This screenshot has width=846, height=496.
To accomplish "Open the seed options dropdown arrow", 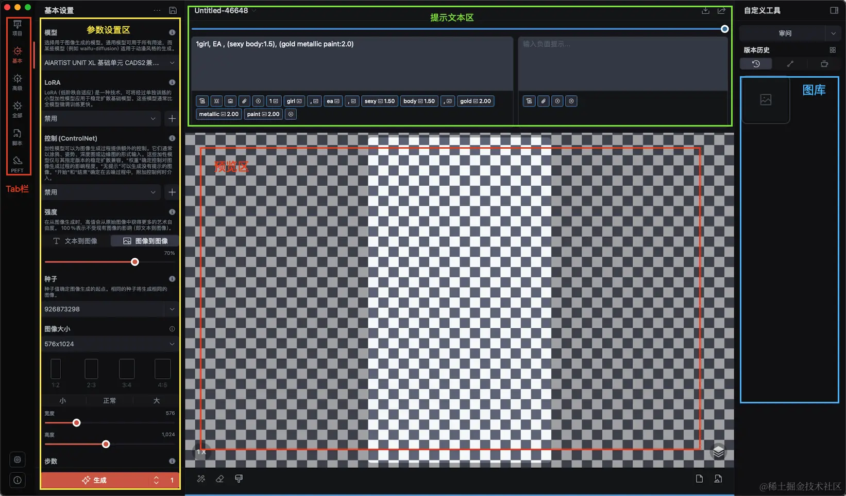I will point(172,309).
